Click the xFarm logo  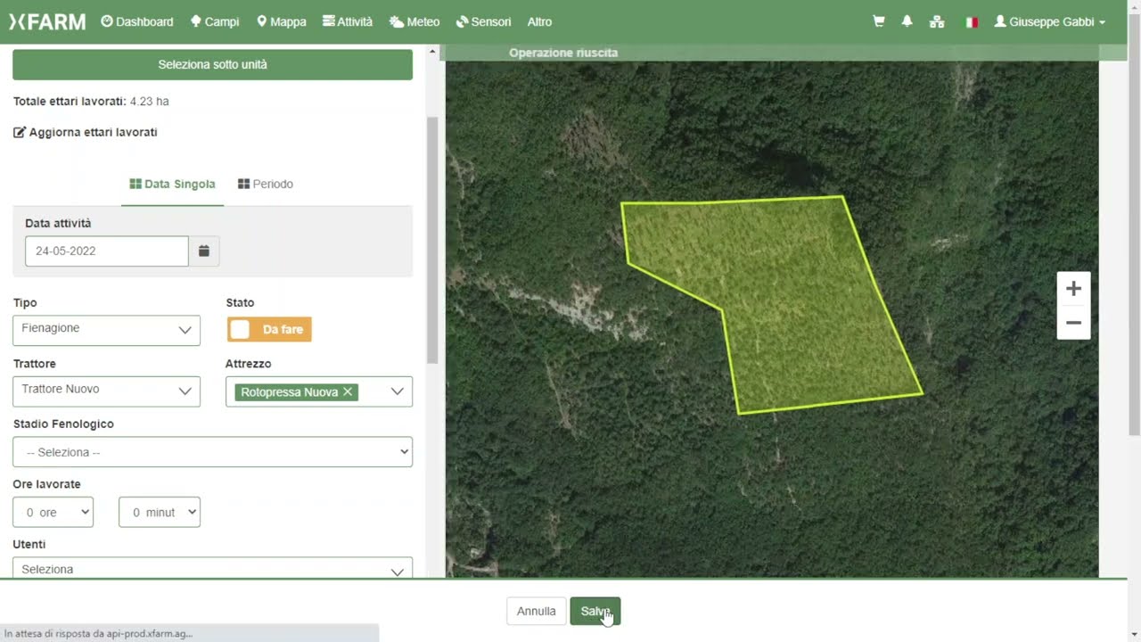(47, 21)
